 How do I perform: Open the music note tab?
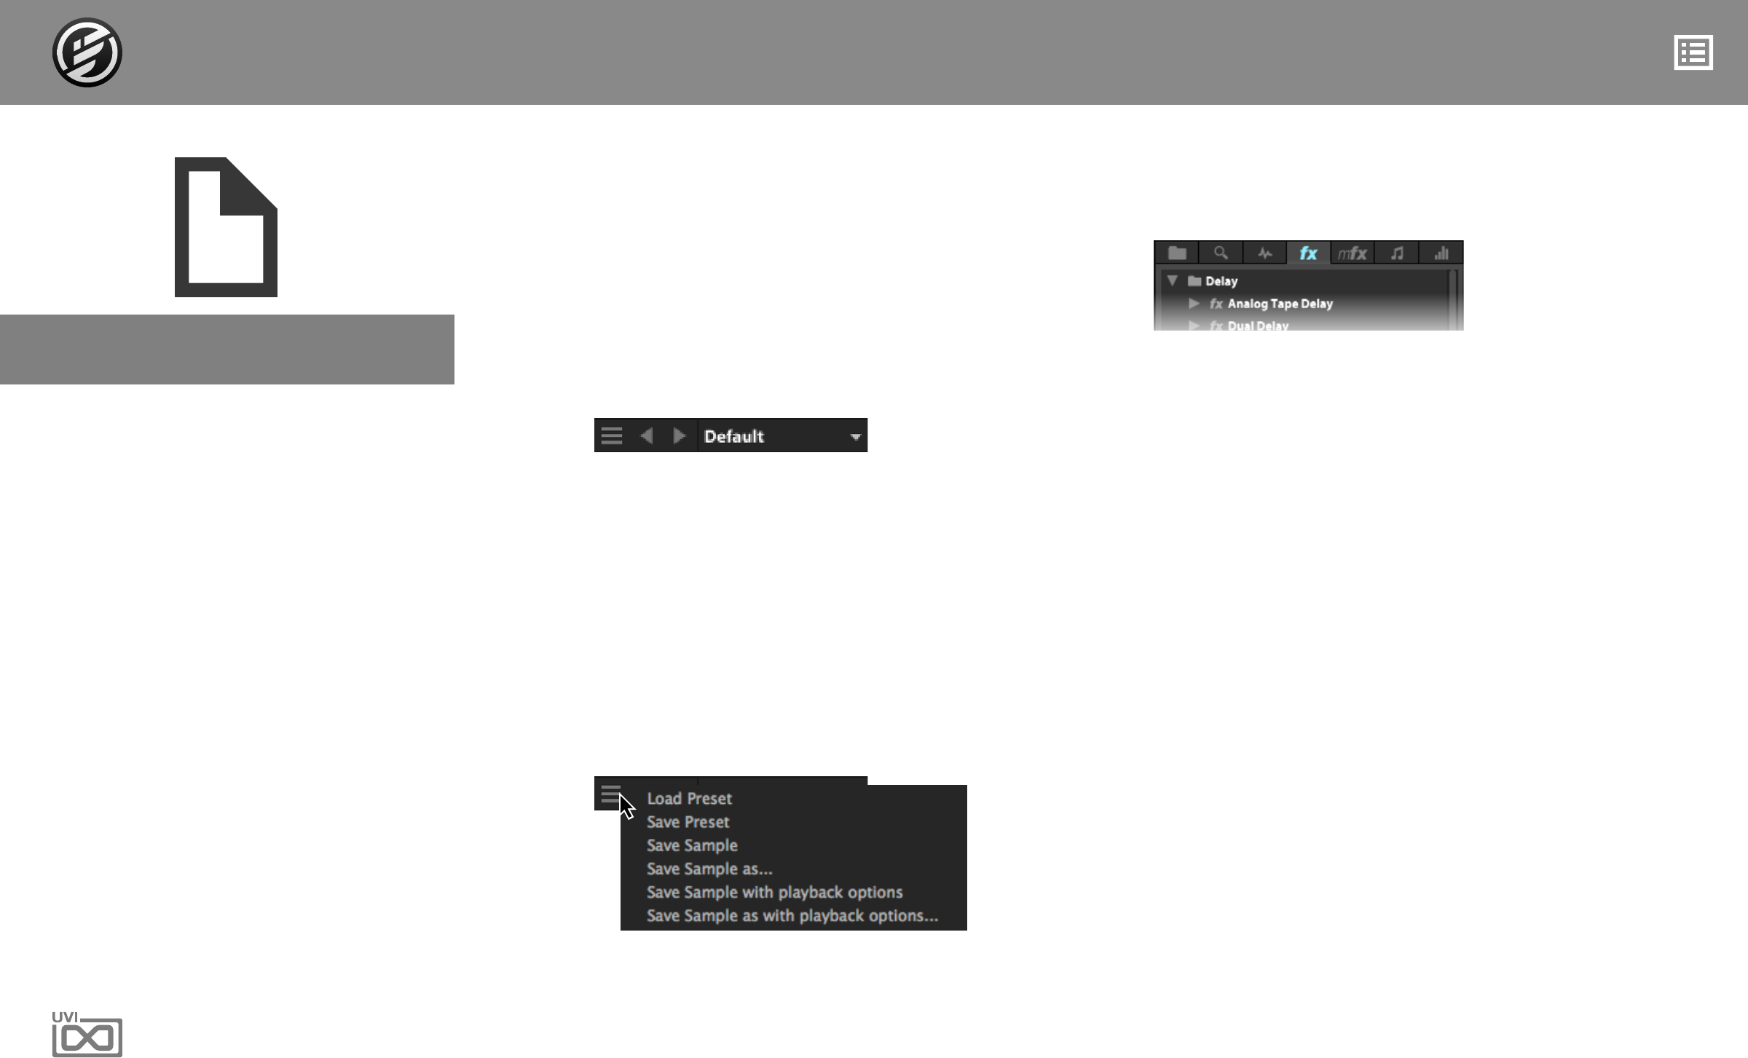coord(1397,253)
